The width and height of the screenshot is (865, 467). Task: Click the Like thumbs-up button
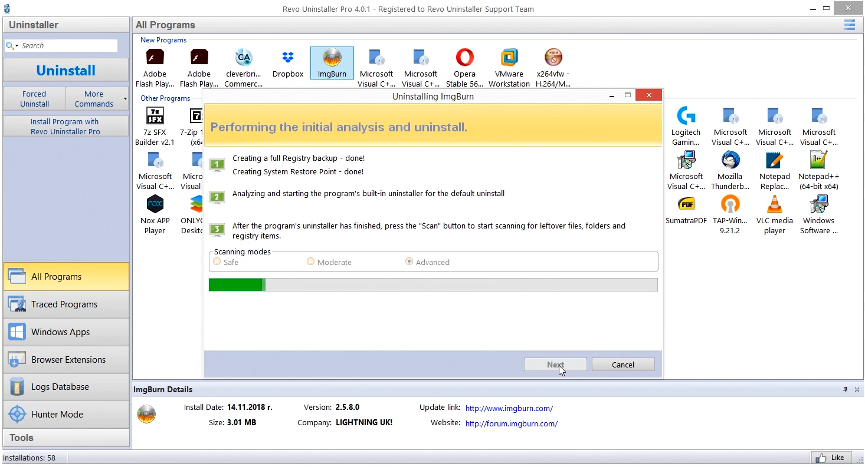point(832,458)
